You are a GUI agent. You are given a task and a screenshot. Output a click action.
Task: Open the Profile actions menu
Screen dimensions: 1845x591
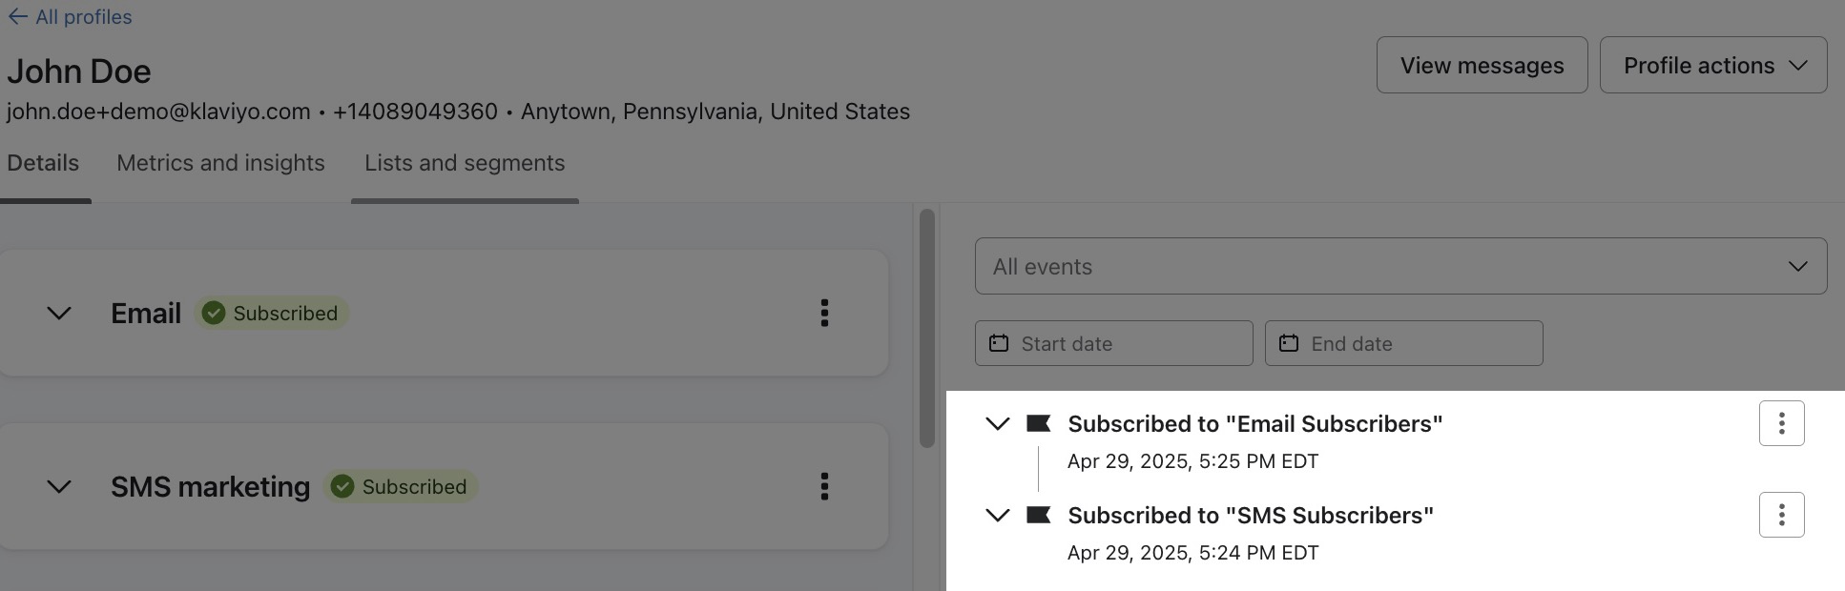pos(1713,65)
